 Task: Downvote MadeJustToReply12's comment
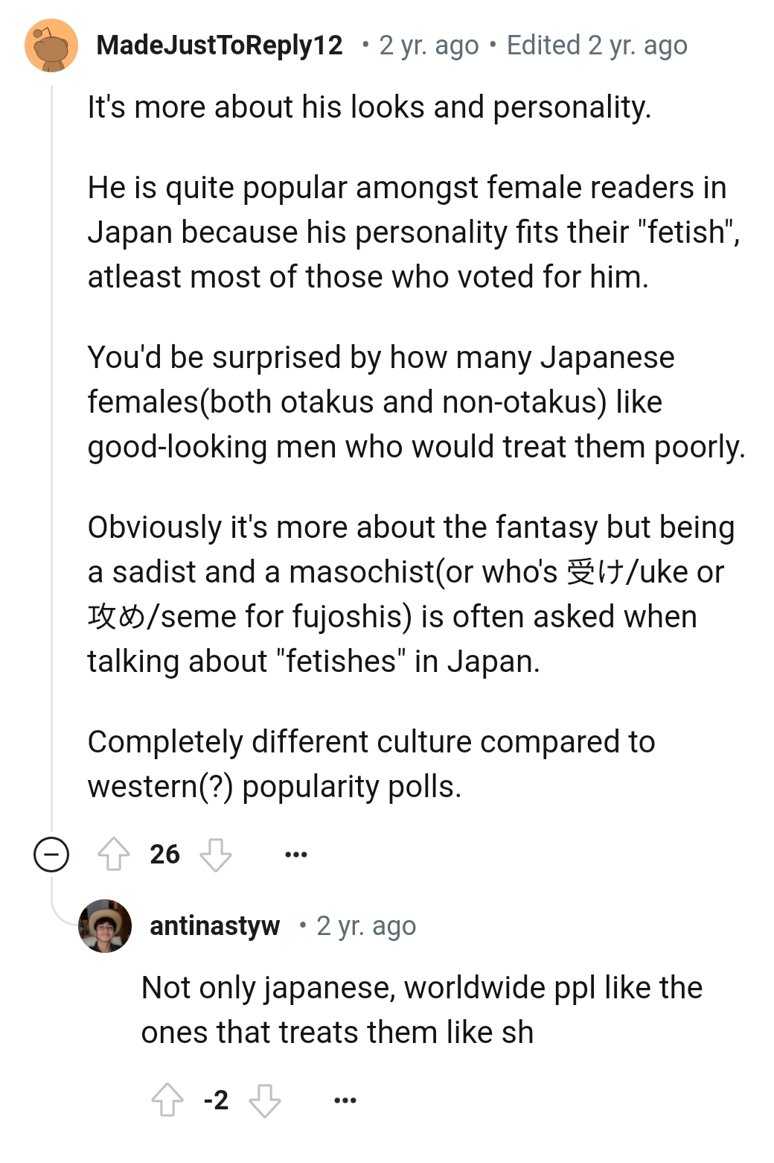pos(216,855)
